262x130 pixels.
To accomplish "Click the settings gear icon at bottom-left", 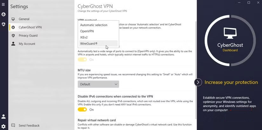I will coord(3,126).
